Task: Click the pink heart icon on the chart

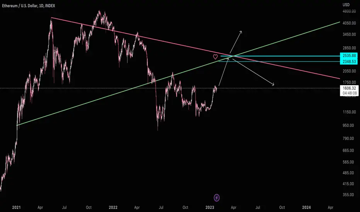Action: (x=215, y=57)
